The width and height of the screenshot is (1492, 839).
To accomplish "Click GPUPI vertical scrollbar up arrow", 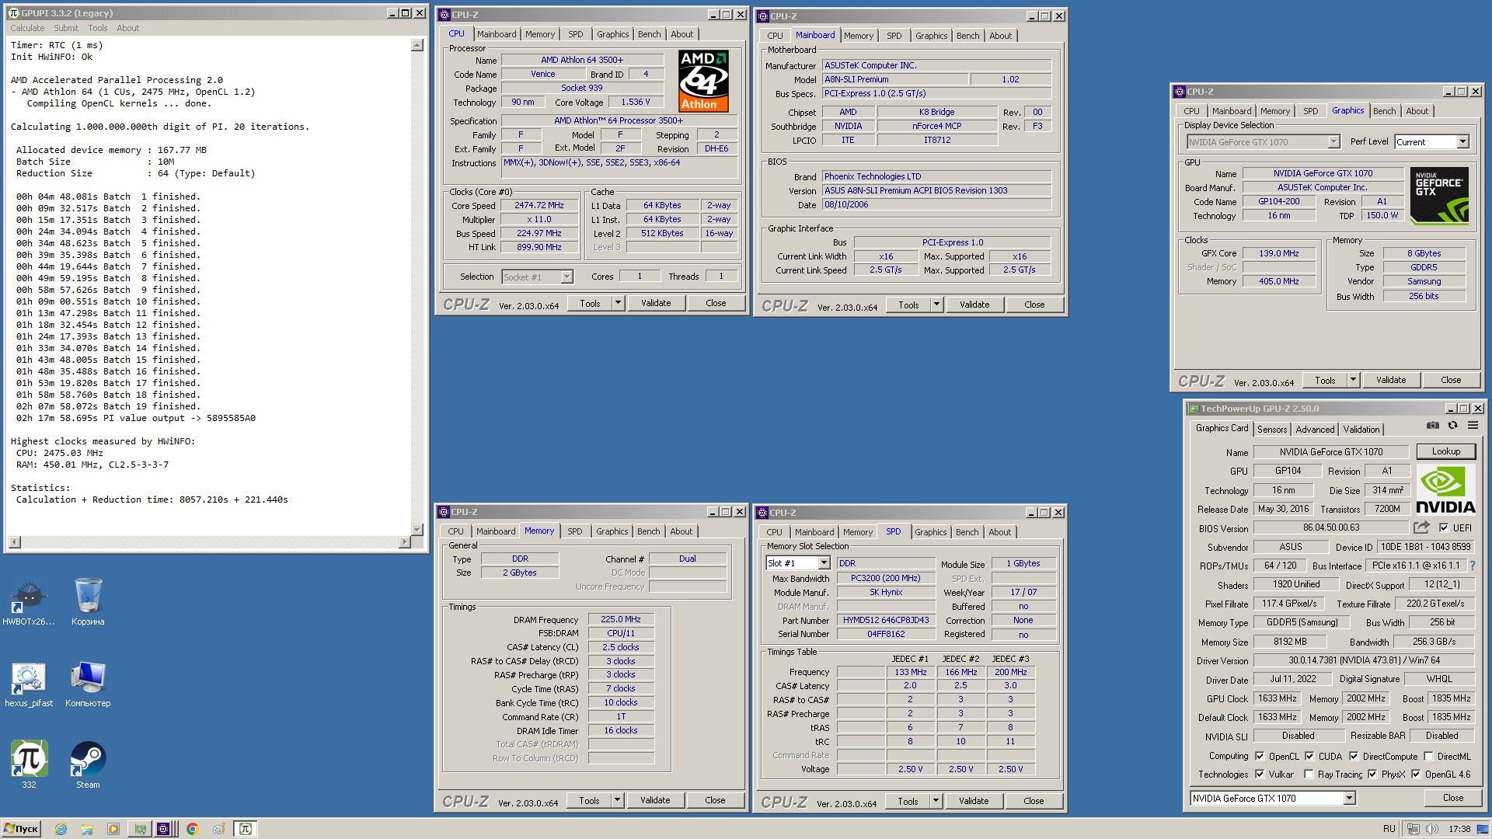I will coord(417,45).
